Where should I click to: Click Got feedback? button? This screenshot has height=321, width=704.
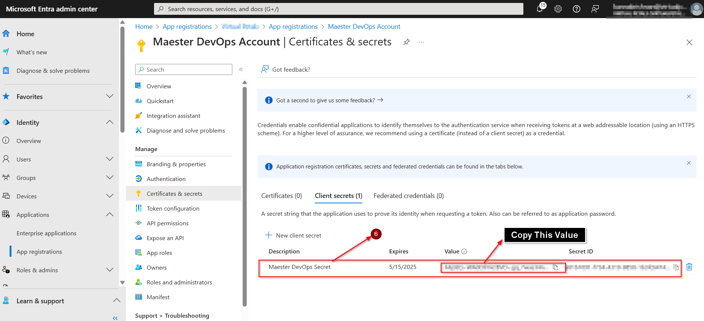[286, 69]
